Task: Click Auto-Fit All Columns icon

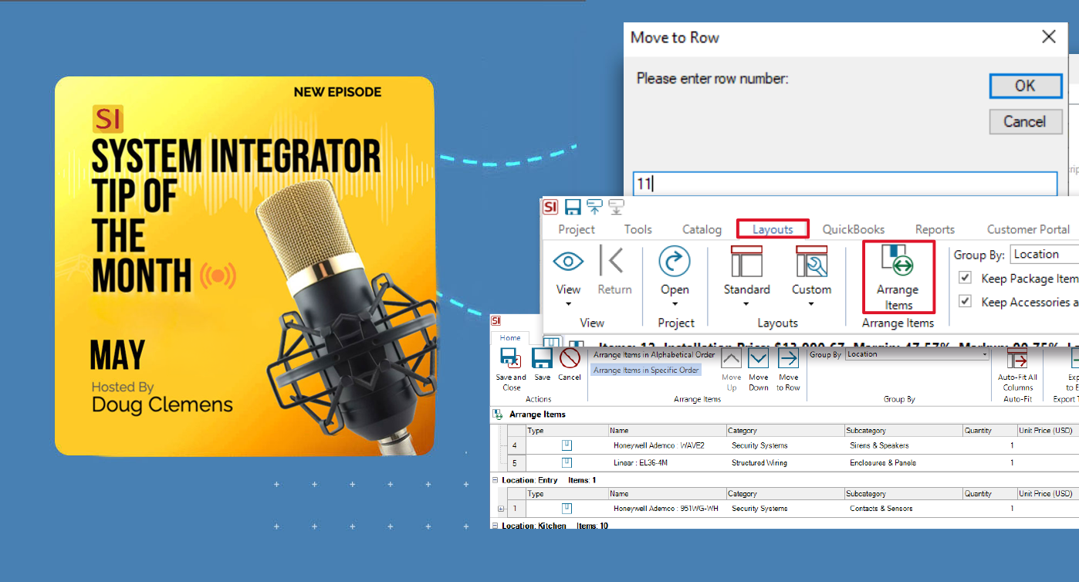Action: (1017, 359)
